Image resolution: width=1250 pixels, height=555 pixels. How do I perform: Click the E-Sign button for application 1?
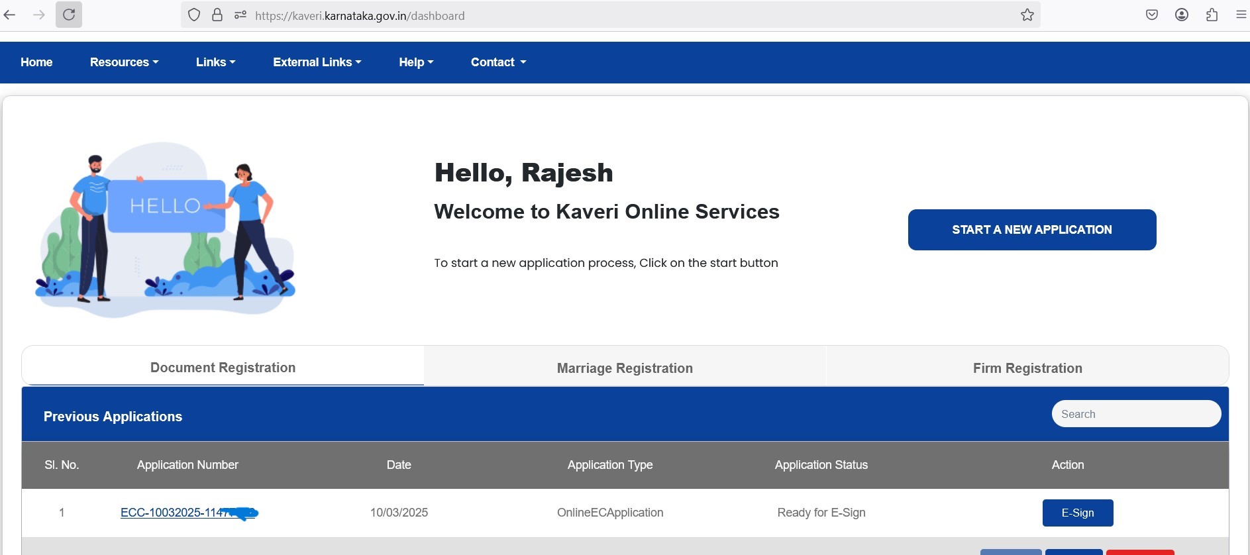click(1078, 513)
